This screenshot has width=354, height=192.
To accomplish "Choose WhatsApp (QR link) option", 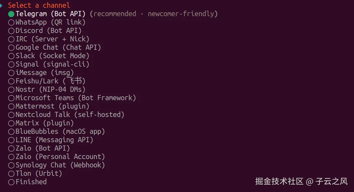I will [45, 22].
